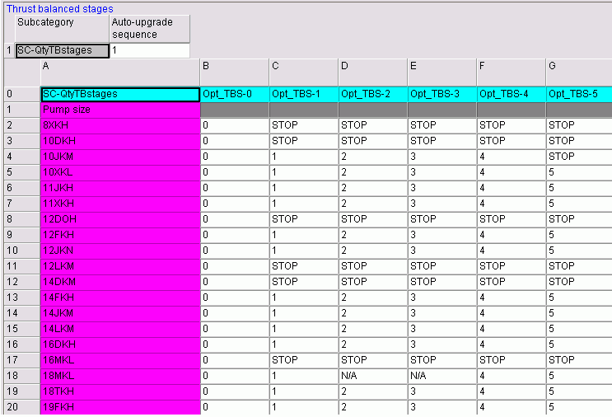612x417 pixels.
Task: Click the Opt_TBS-3 value 3 for 14LKM
Action: (441, 329)
